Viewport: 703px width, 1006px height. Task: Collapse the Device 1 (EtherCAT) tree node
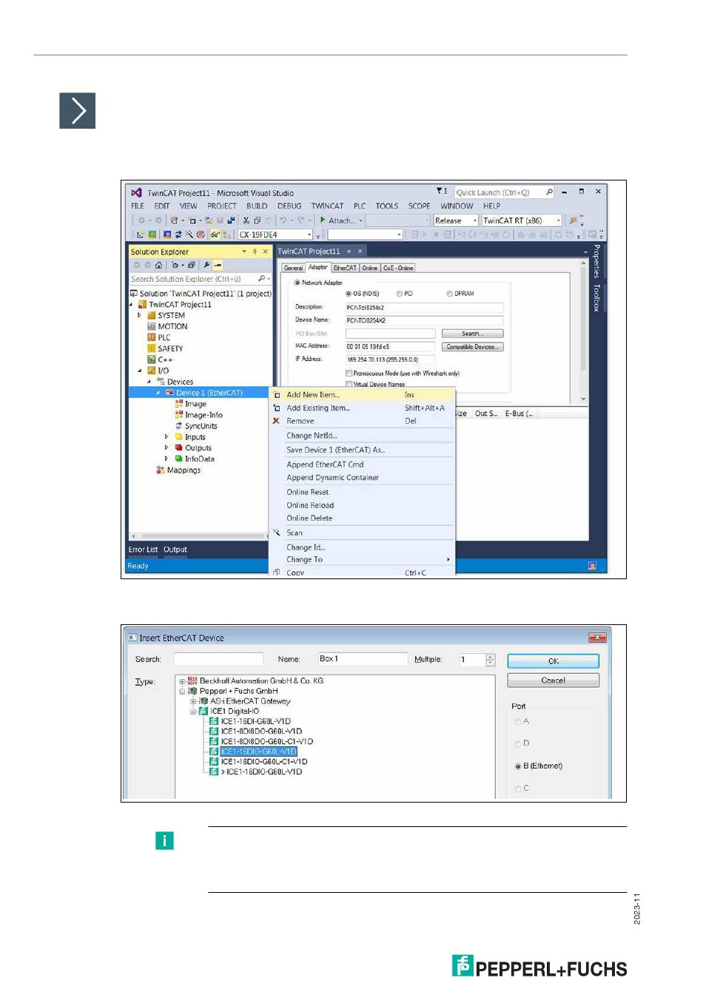point(158,393)
